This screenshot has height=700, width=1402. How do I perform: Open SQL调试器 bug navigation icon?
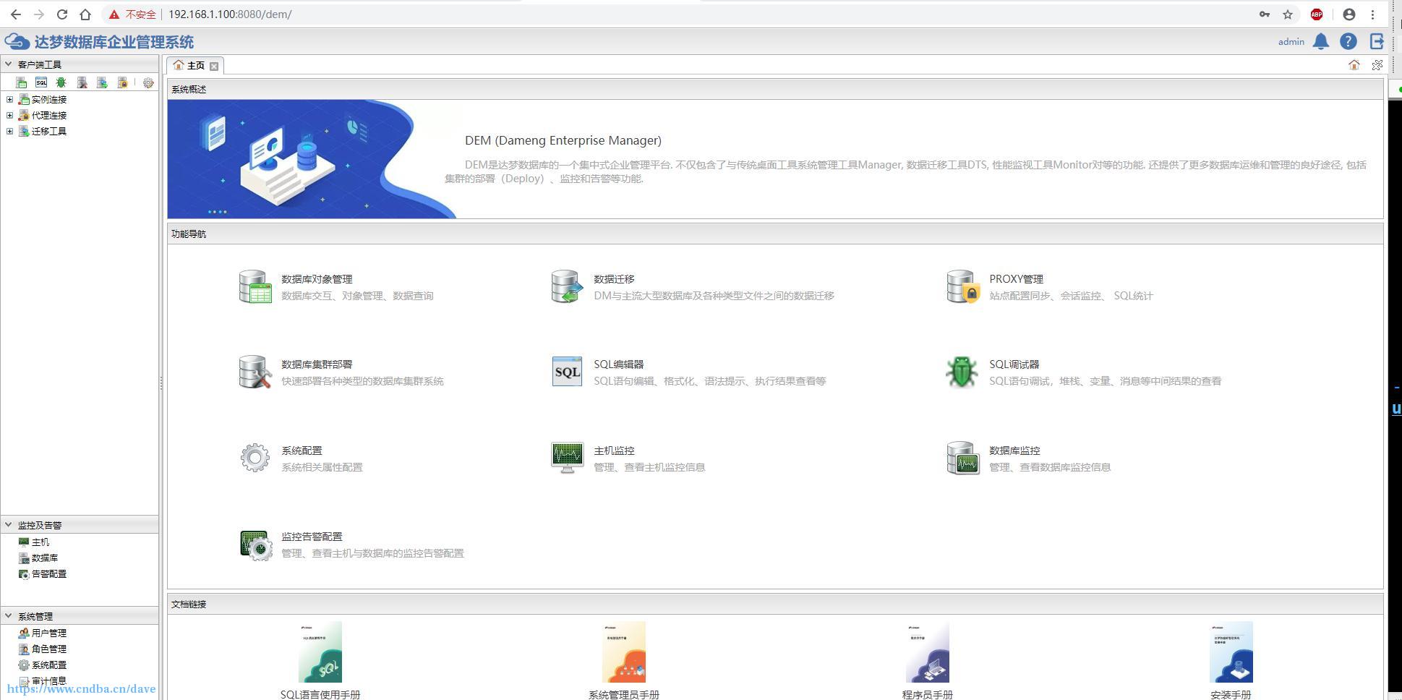(962, 372)
